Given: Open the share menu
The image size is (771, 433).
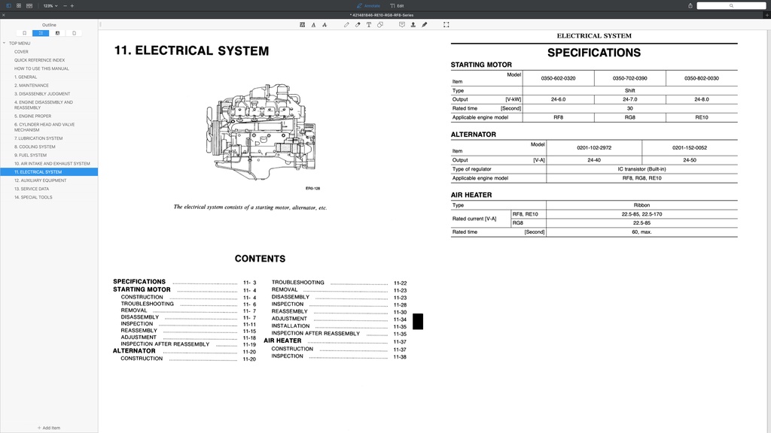Looking at the screenshot, I should [690, 5].
